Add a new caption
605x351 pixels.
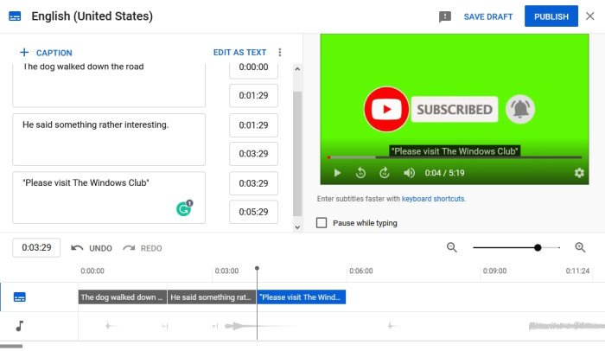click(x=46, y=53)
